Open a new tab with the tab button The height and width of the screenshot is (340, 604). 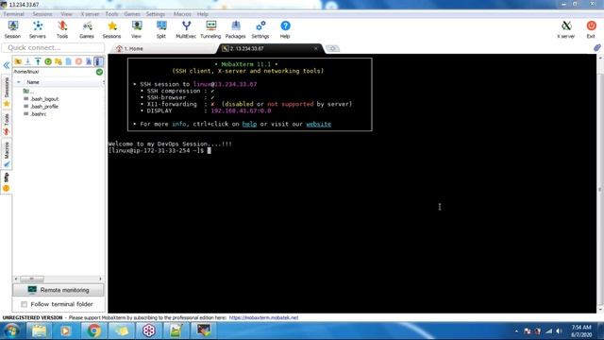click(x=332, y=48)
